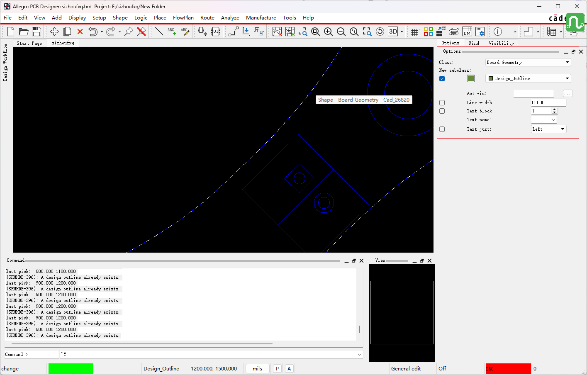Click the Zoom Fit icon
The width and height of the screenshot is (587, 375).
(315, 32)
